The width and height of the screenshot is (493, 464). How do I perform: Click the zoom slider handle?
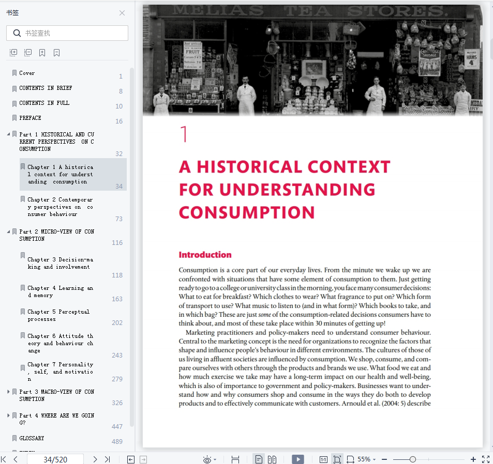(413, 459)
